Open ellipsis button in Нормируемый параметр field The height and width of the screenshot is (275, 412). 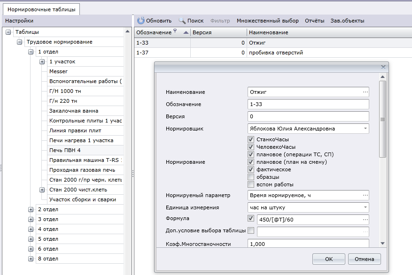tap(365, 195)
